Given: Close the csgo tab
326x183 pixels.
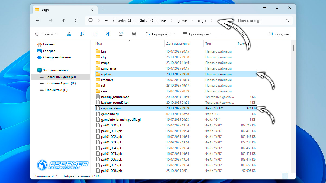Looking at the screenshot, I should click(x=92, y=10).
